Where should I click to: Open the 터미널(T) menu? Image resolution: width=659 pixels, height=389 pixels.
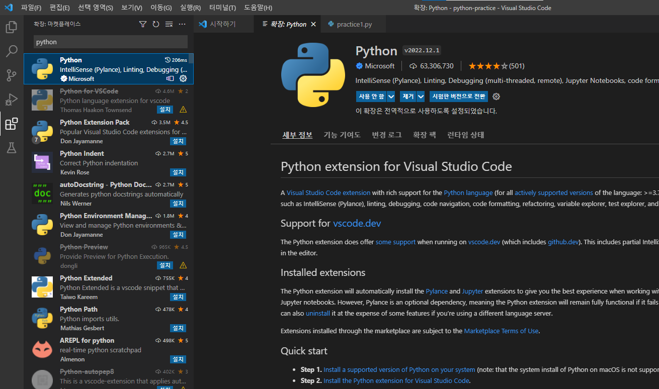[x=222, y=8]
